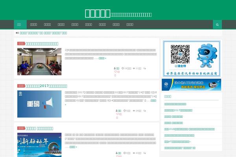The height and width of the screenshot is (157, 236).
Task: Click eye views icon on meeting room article
Action: [x=134, y=68]
